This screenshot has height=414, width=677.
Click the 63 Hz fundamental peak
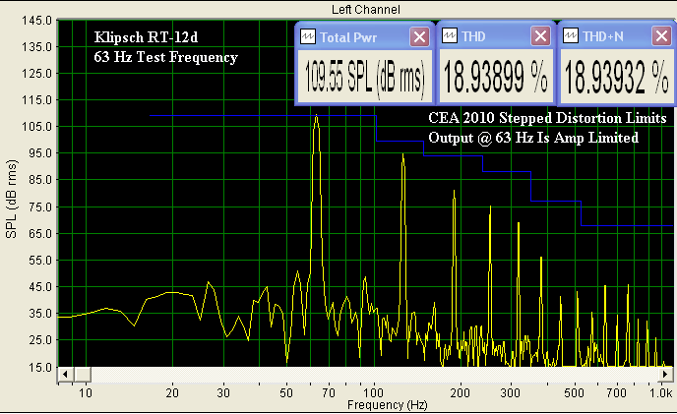point(317,117)
